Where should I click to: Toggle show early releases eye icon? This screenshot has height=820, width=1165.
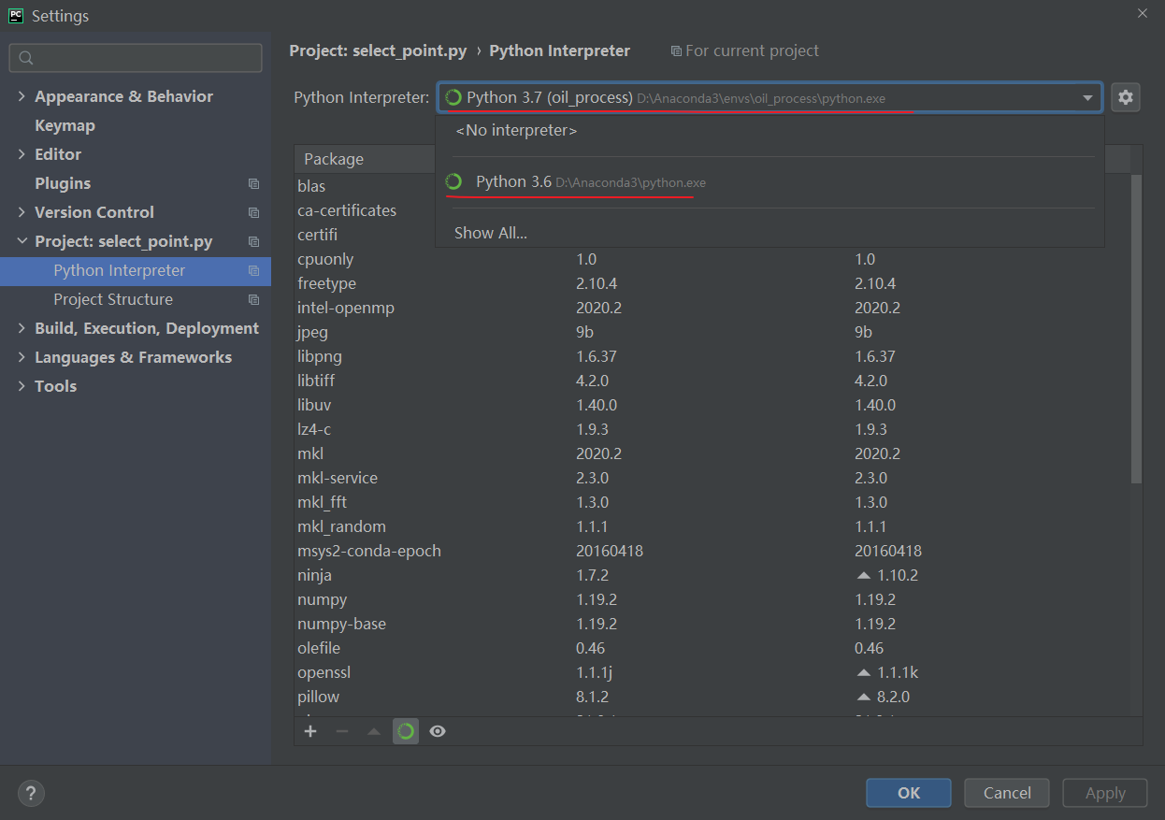(438, 731)
